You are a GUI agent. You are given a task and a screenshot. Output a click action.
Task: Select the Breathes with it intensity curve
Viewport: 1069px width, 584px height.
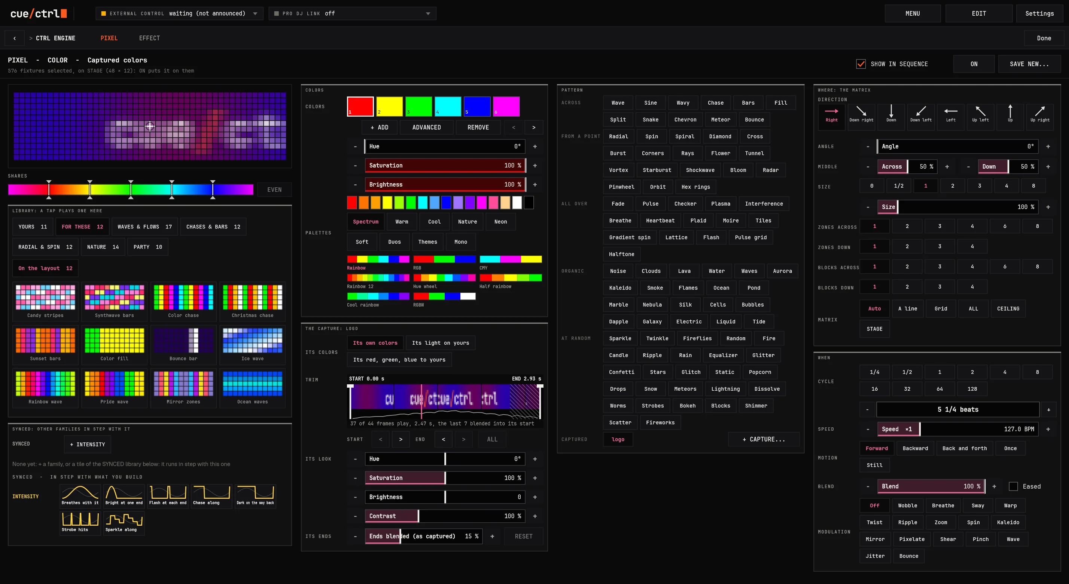(x=80, y=496)
